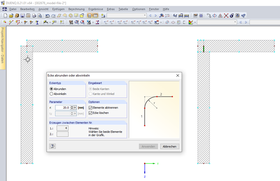Click the element number 1 field showing 4
Image resolution: width=280 pixels, height=181 pixels.
coord(63,128)
